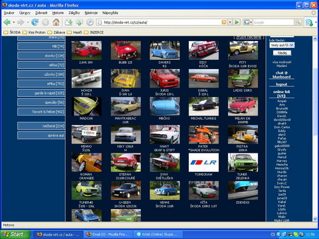This screenshot has width=319, height=239.
Task: Switch to the Skype taskbar window
Action: tap(158, 234)
